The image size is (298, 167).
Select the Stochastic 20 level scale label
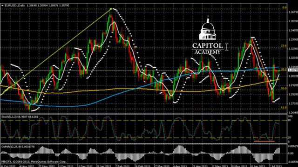point(289,138)
